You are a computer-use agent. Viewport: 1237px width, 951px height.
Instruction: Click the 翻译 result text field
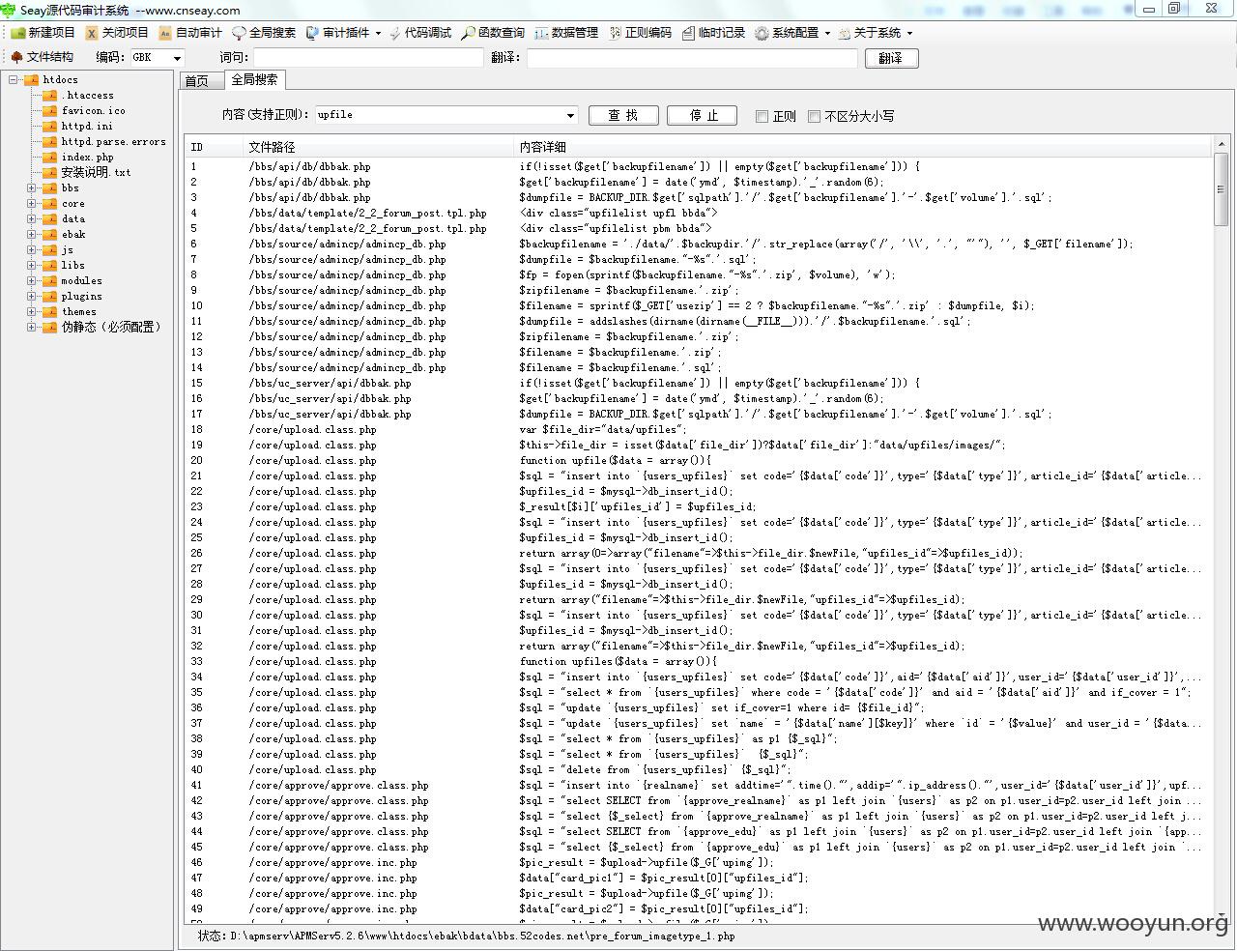[692, 58]
